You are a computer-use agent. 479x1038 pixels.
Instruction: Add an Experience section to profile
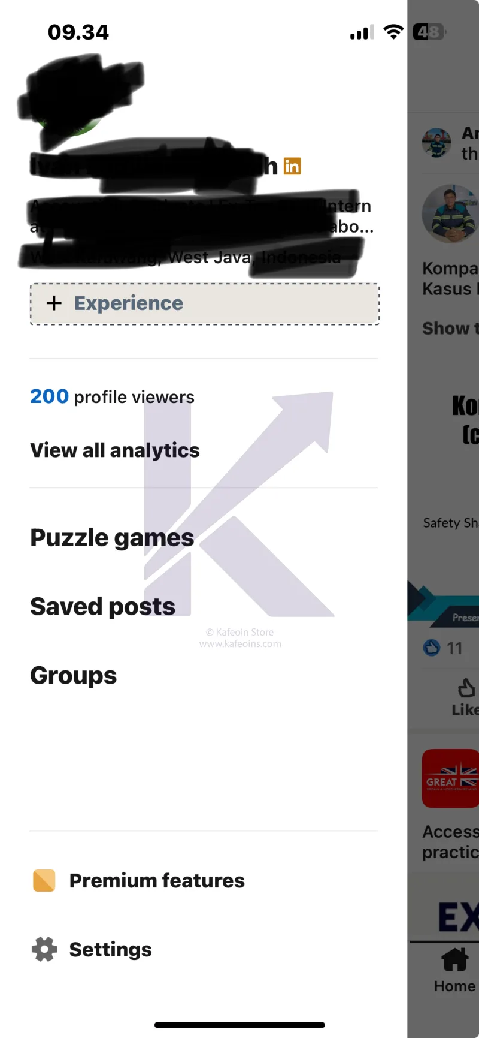205,304
